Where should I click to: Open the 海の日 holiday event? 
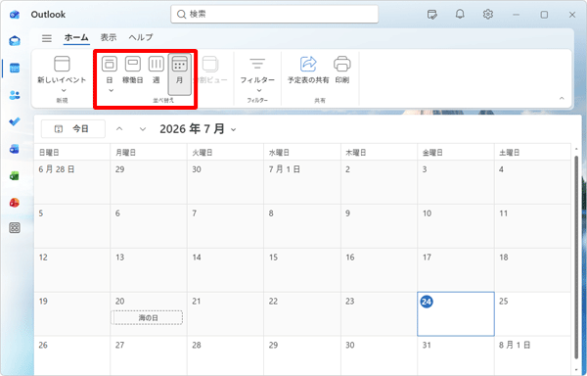[x=148, y=318]
